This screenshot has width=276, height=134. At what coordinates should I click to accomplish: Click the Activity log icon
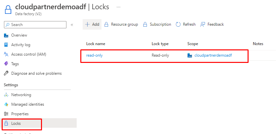coord(6,45)
